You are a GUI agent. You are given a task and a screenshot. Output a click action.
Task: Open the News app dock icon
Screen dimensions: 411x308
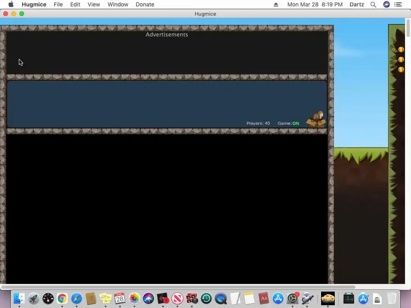(177, 298)
